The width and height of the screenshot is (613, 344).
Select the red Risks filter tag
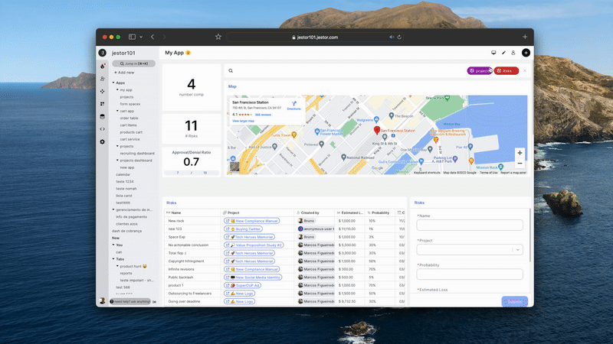(506, 70)
